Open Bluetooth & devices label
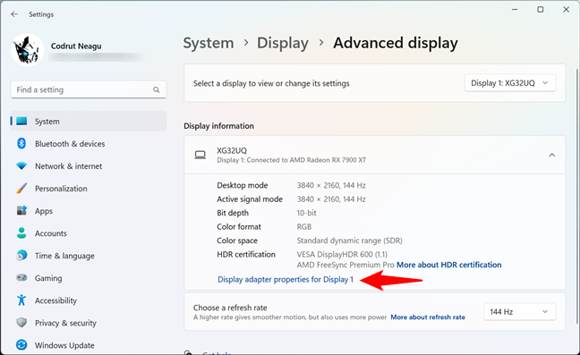This screenshot has width=580, height=355. 70,144
